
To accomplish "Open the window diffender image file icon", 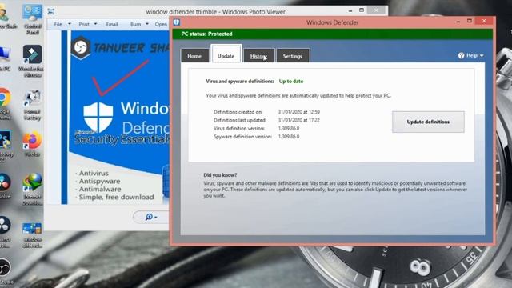I will [x=32, y=235].
